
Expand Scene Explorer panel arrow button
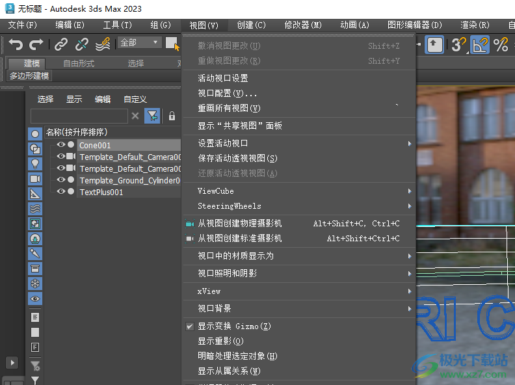coord(12,363)
